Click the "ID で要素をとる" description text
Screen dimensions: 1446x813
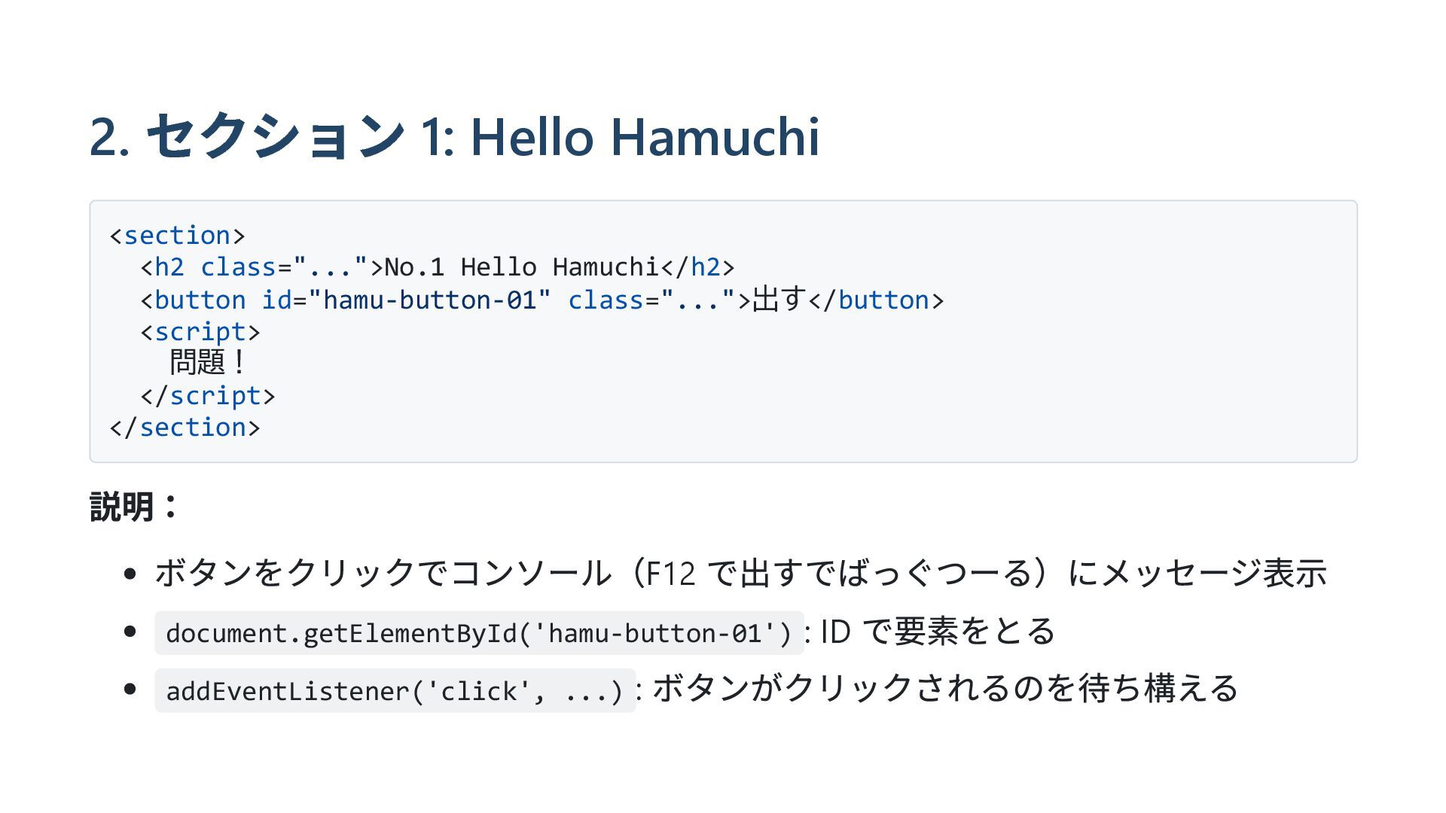click(937, 631)
